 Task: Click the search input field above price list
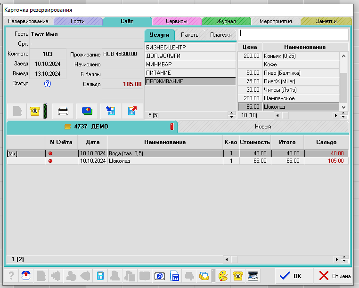click(293, 34)
